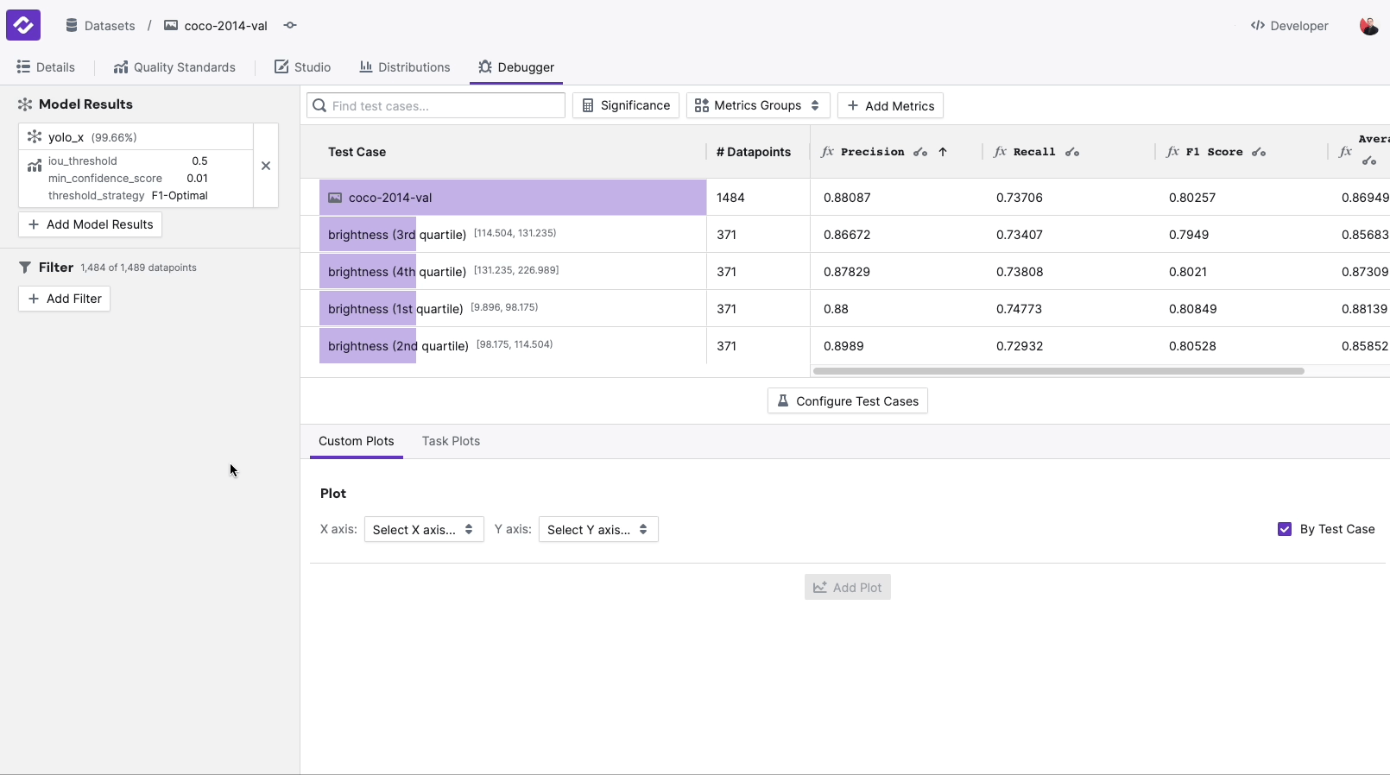Click the Recall column settings icon
This screenshot has height=775, width=1390.
[1072, 152]
